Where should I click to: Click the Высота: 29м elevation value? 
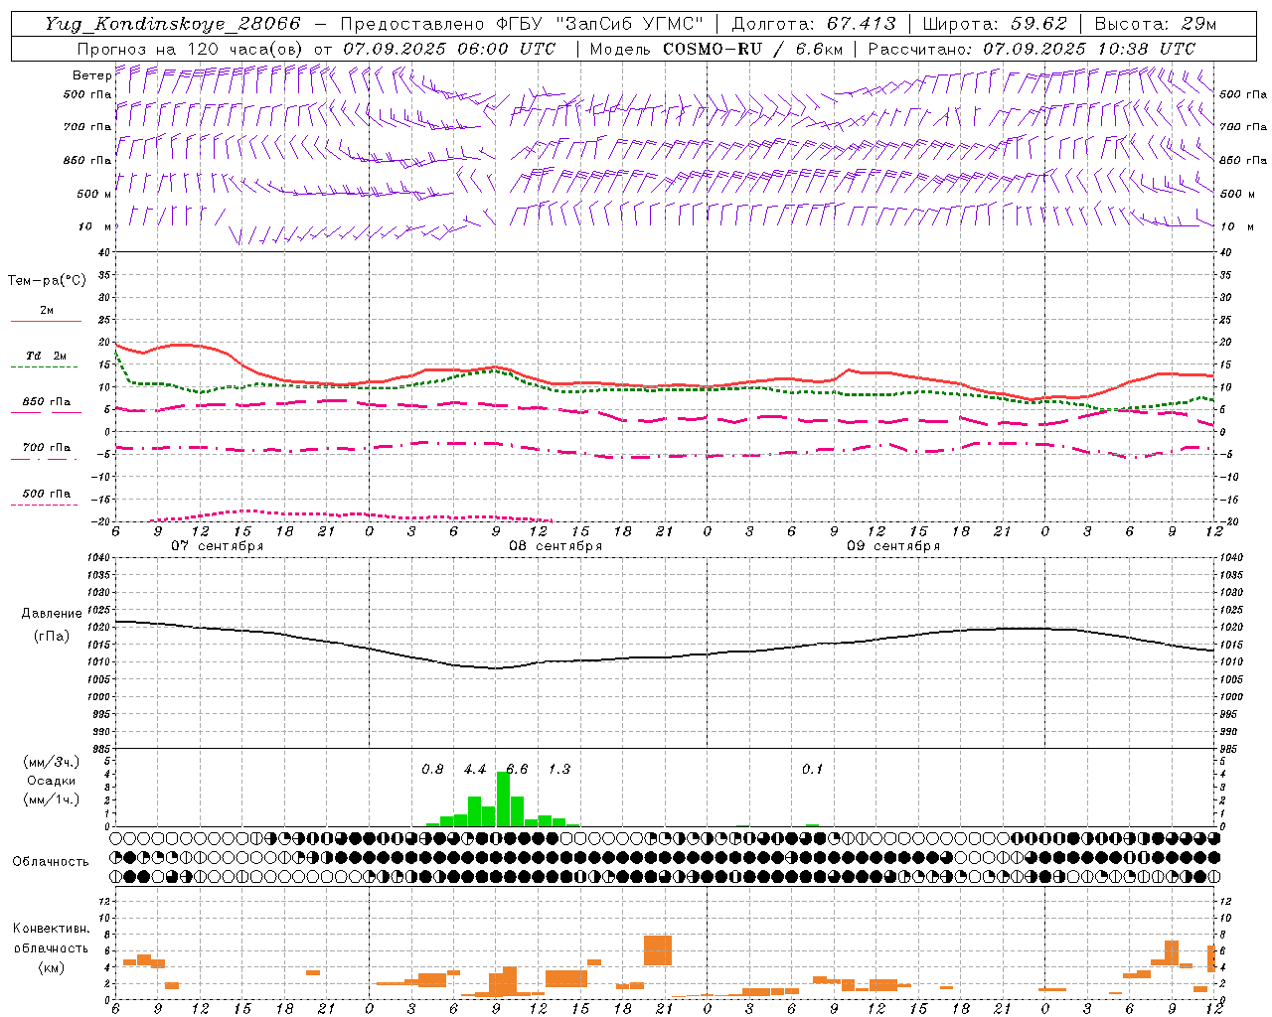[x=1155, y=24]
